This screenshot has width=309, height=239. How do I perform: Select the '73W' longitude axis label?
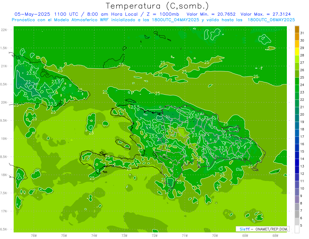(x=124, y=235)
